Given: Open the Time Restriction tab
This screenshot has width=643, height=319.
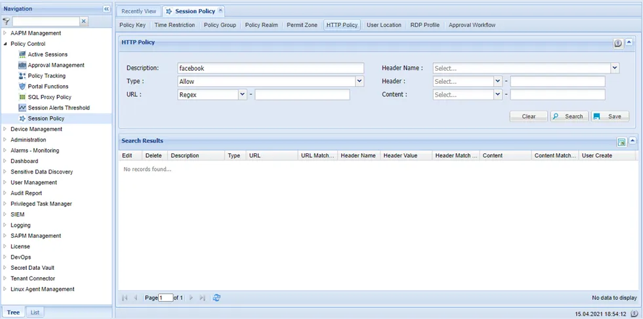Looking at the screenshot, I should pos(175,25).
